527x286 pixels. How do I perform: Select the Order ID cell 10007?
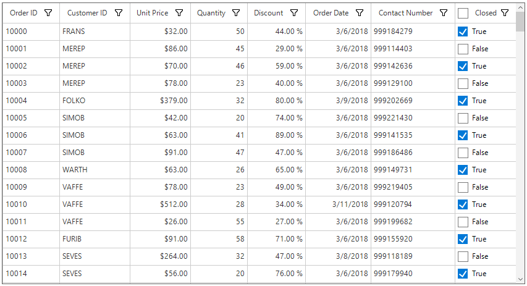[32, 153]
